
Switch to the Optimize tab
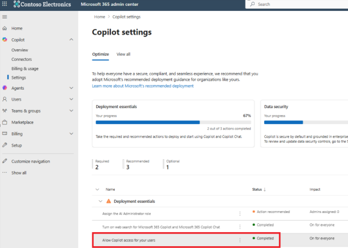pyautogui.click(x=100, y=54)
